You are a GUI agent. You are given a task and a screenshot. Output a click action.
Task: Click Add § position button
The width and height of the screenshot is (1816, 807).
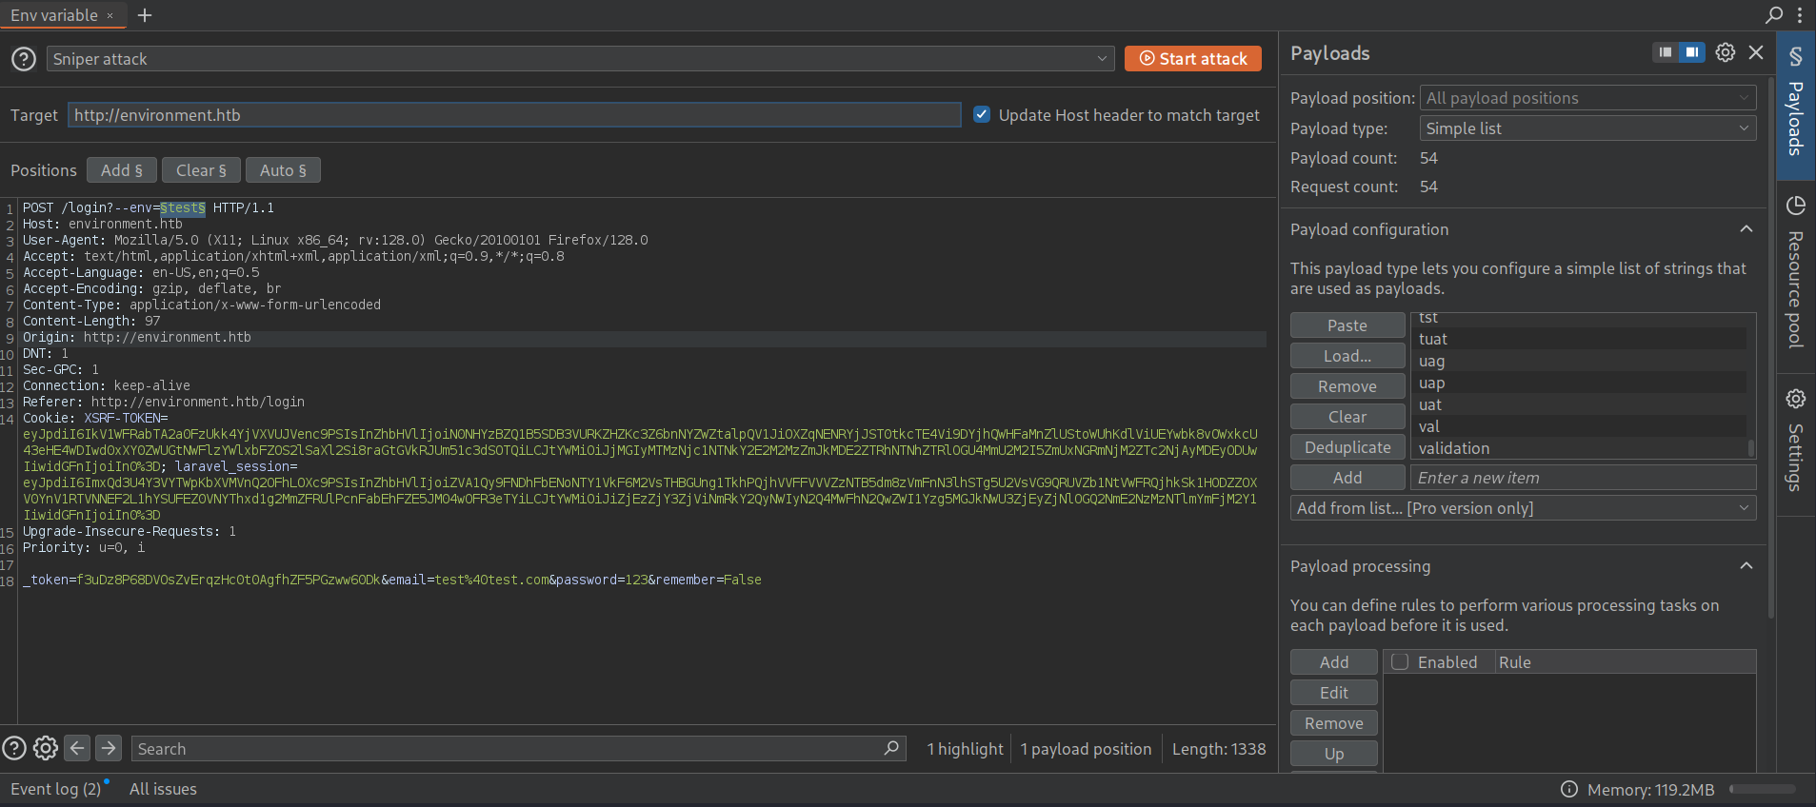(122, 170)
